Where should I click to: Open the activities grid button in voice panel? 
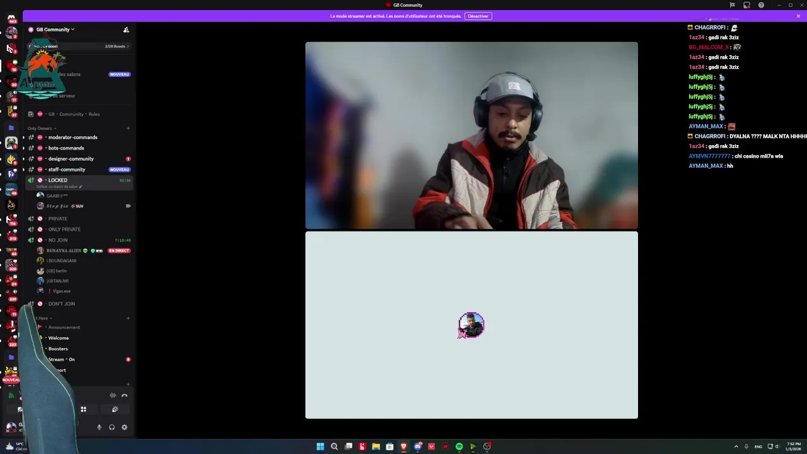(83, 409)
